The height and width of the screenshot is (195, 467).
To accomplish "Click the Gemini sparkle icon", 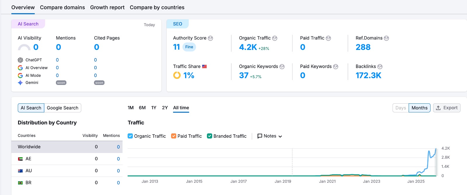I will (20, 83).
